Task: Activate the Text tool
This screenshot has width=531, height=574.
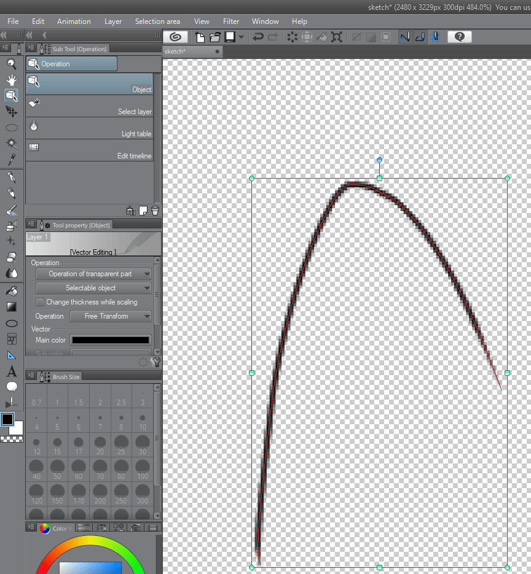Action: [x=11, y=371]
